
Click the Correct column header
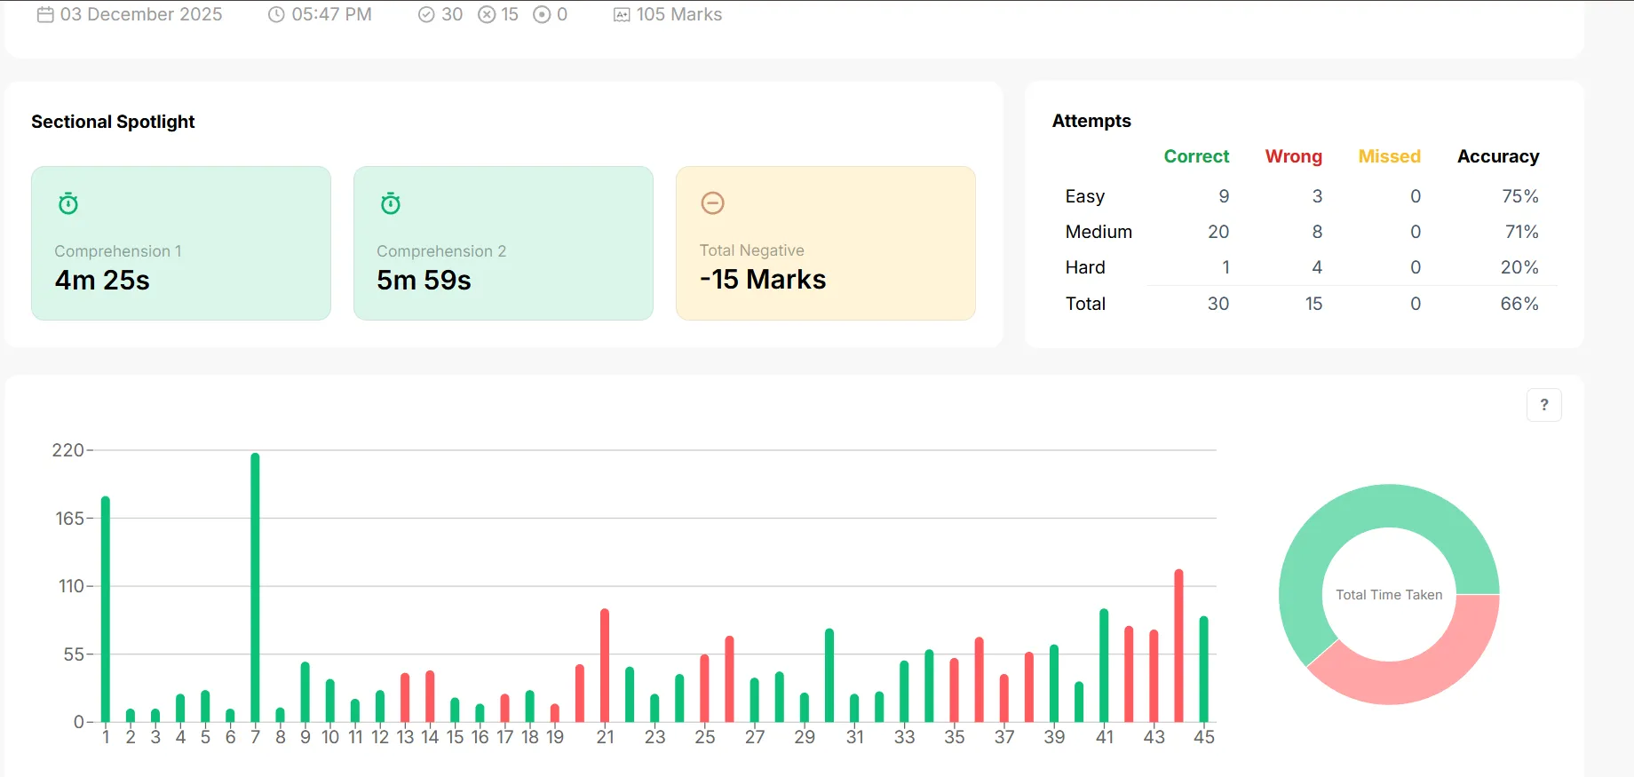tap(1196, 156)
